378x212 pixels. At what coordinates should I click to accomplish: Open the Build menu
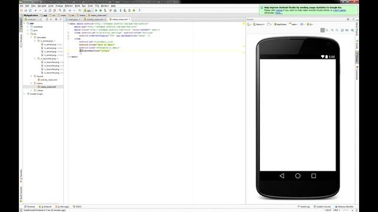[77, 6]
